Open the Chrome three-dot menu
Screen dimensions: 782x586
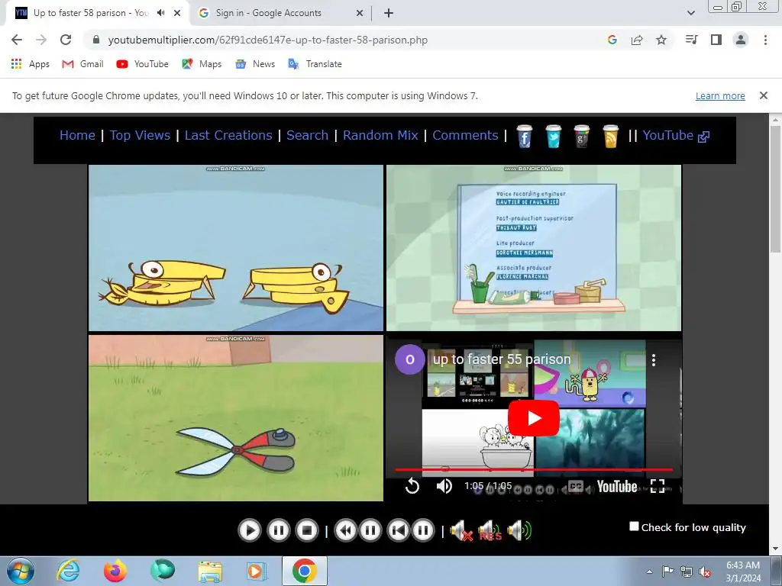coord(765,40)
